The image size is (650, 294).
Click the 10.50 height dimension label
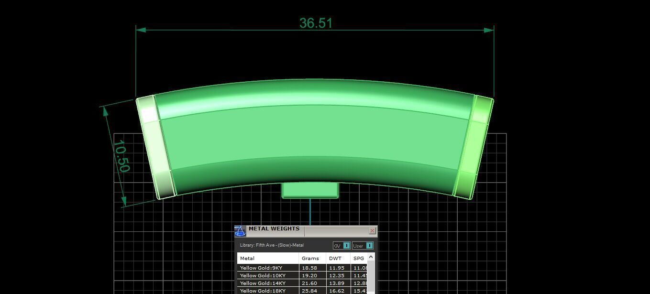[121, 156]
